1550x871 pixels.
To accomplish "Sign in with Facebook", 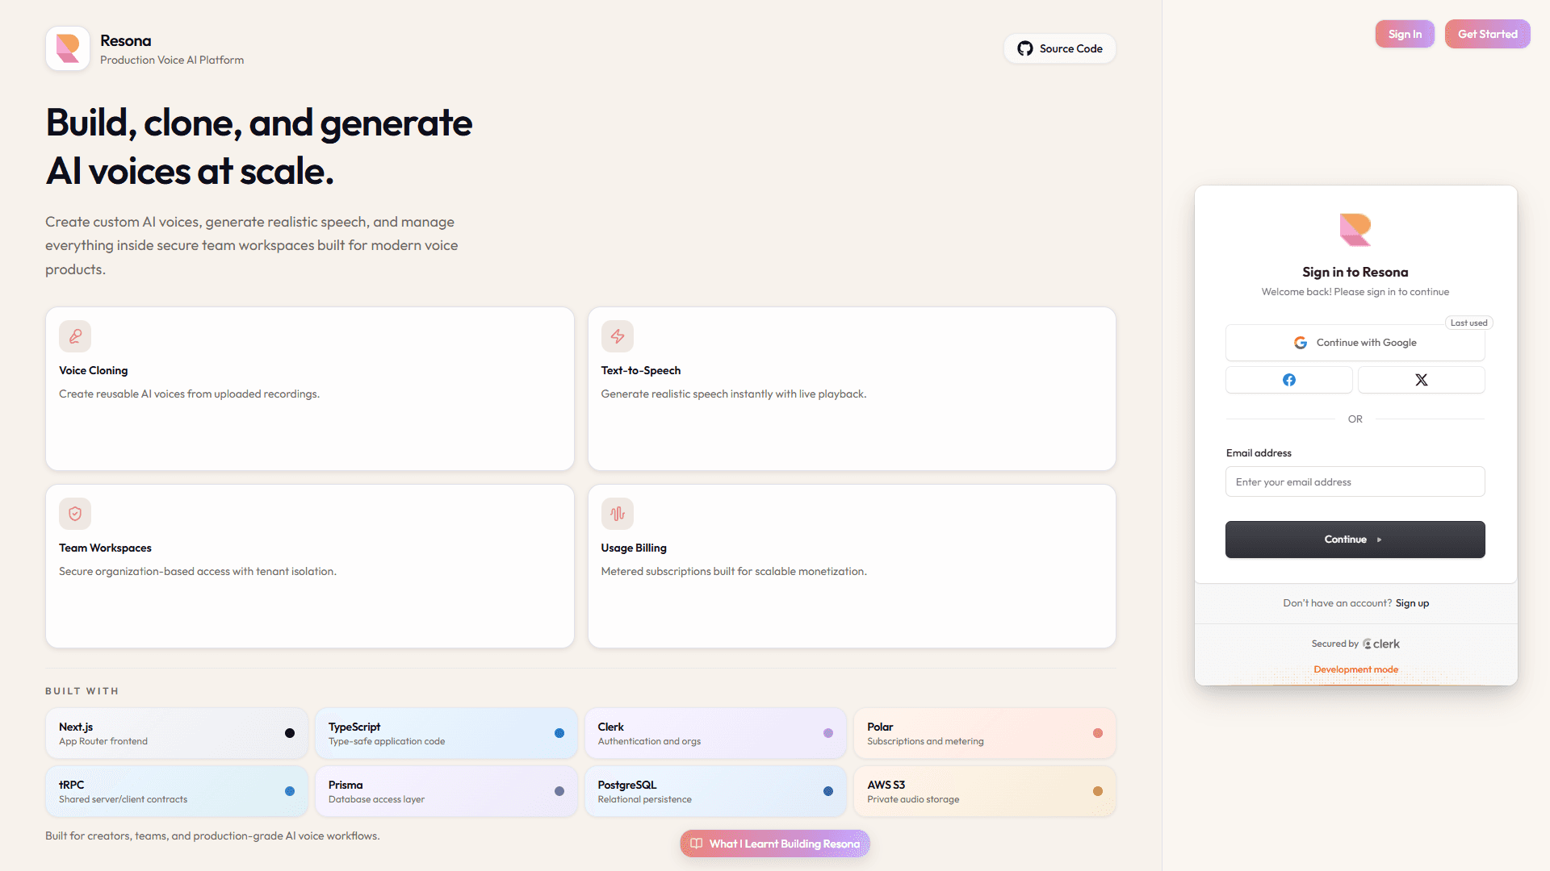I will coord(1289,380).
